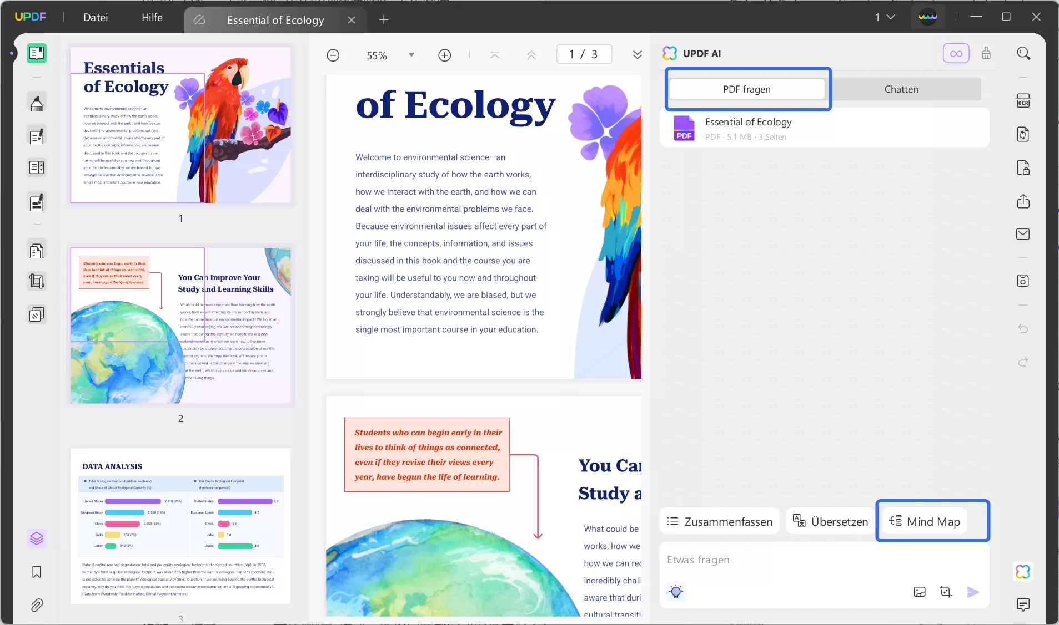This screenshot has width=1059, height=625.
Task: Capture screenshot crop for AI input
Action: coord(946,592)
